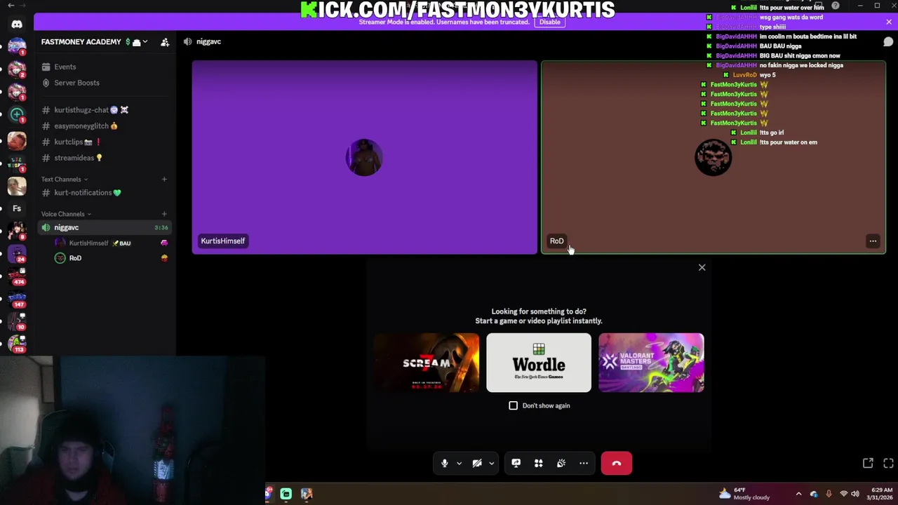
Task: Select RoD in the voice channel member list
Action: coord(111,258)
